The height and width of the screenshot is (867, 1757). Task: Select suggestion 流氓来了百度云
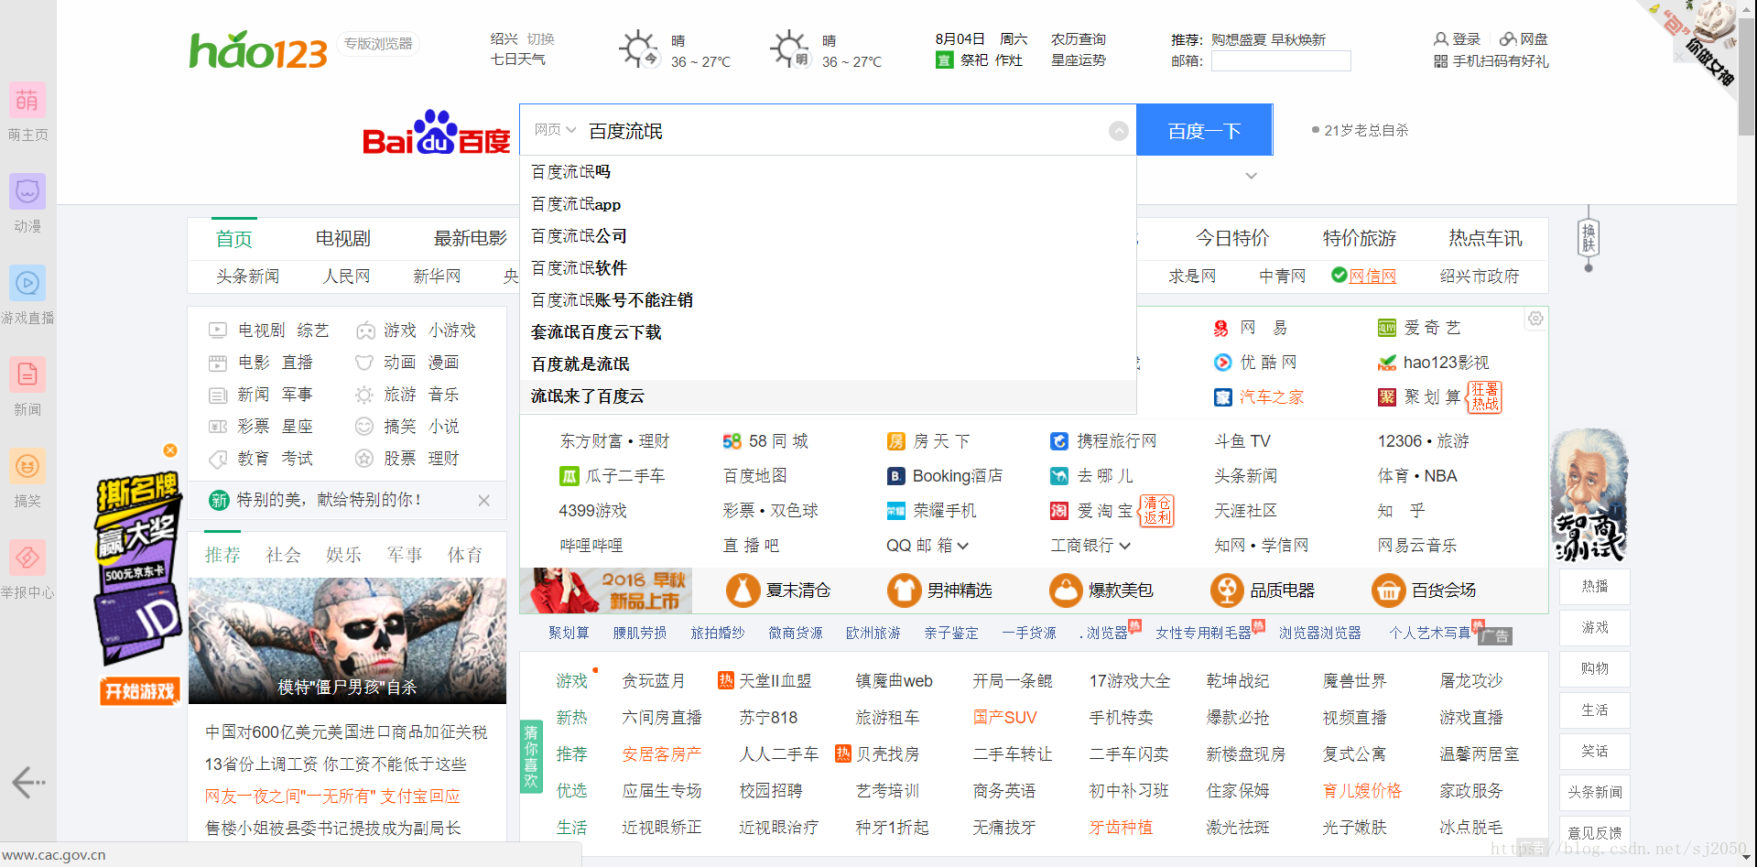pyautogui.click(x=828, y=396)
